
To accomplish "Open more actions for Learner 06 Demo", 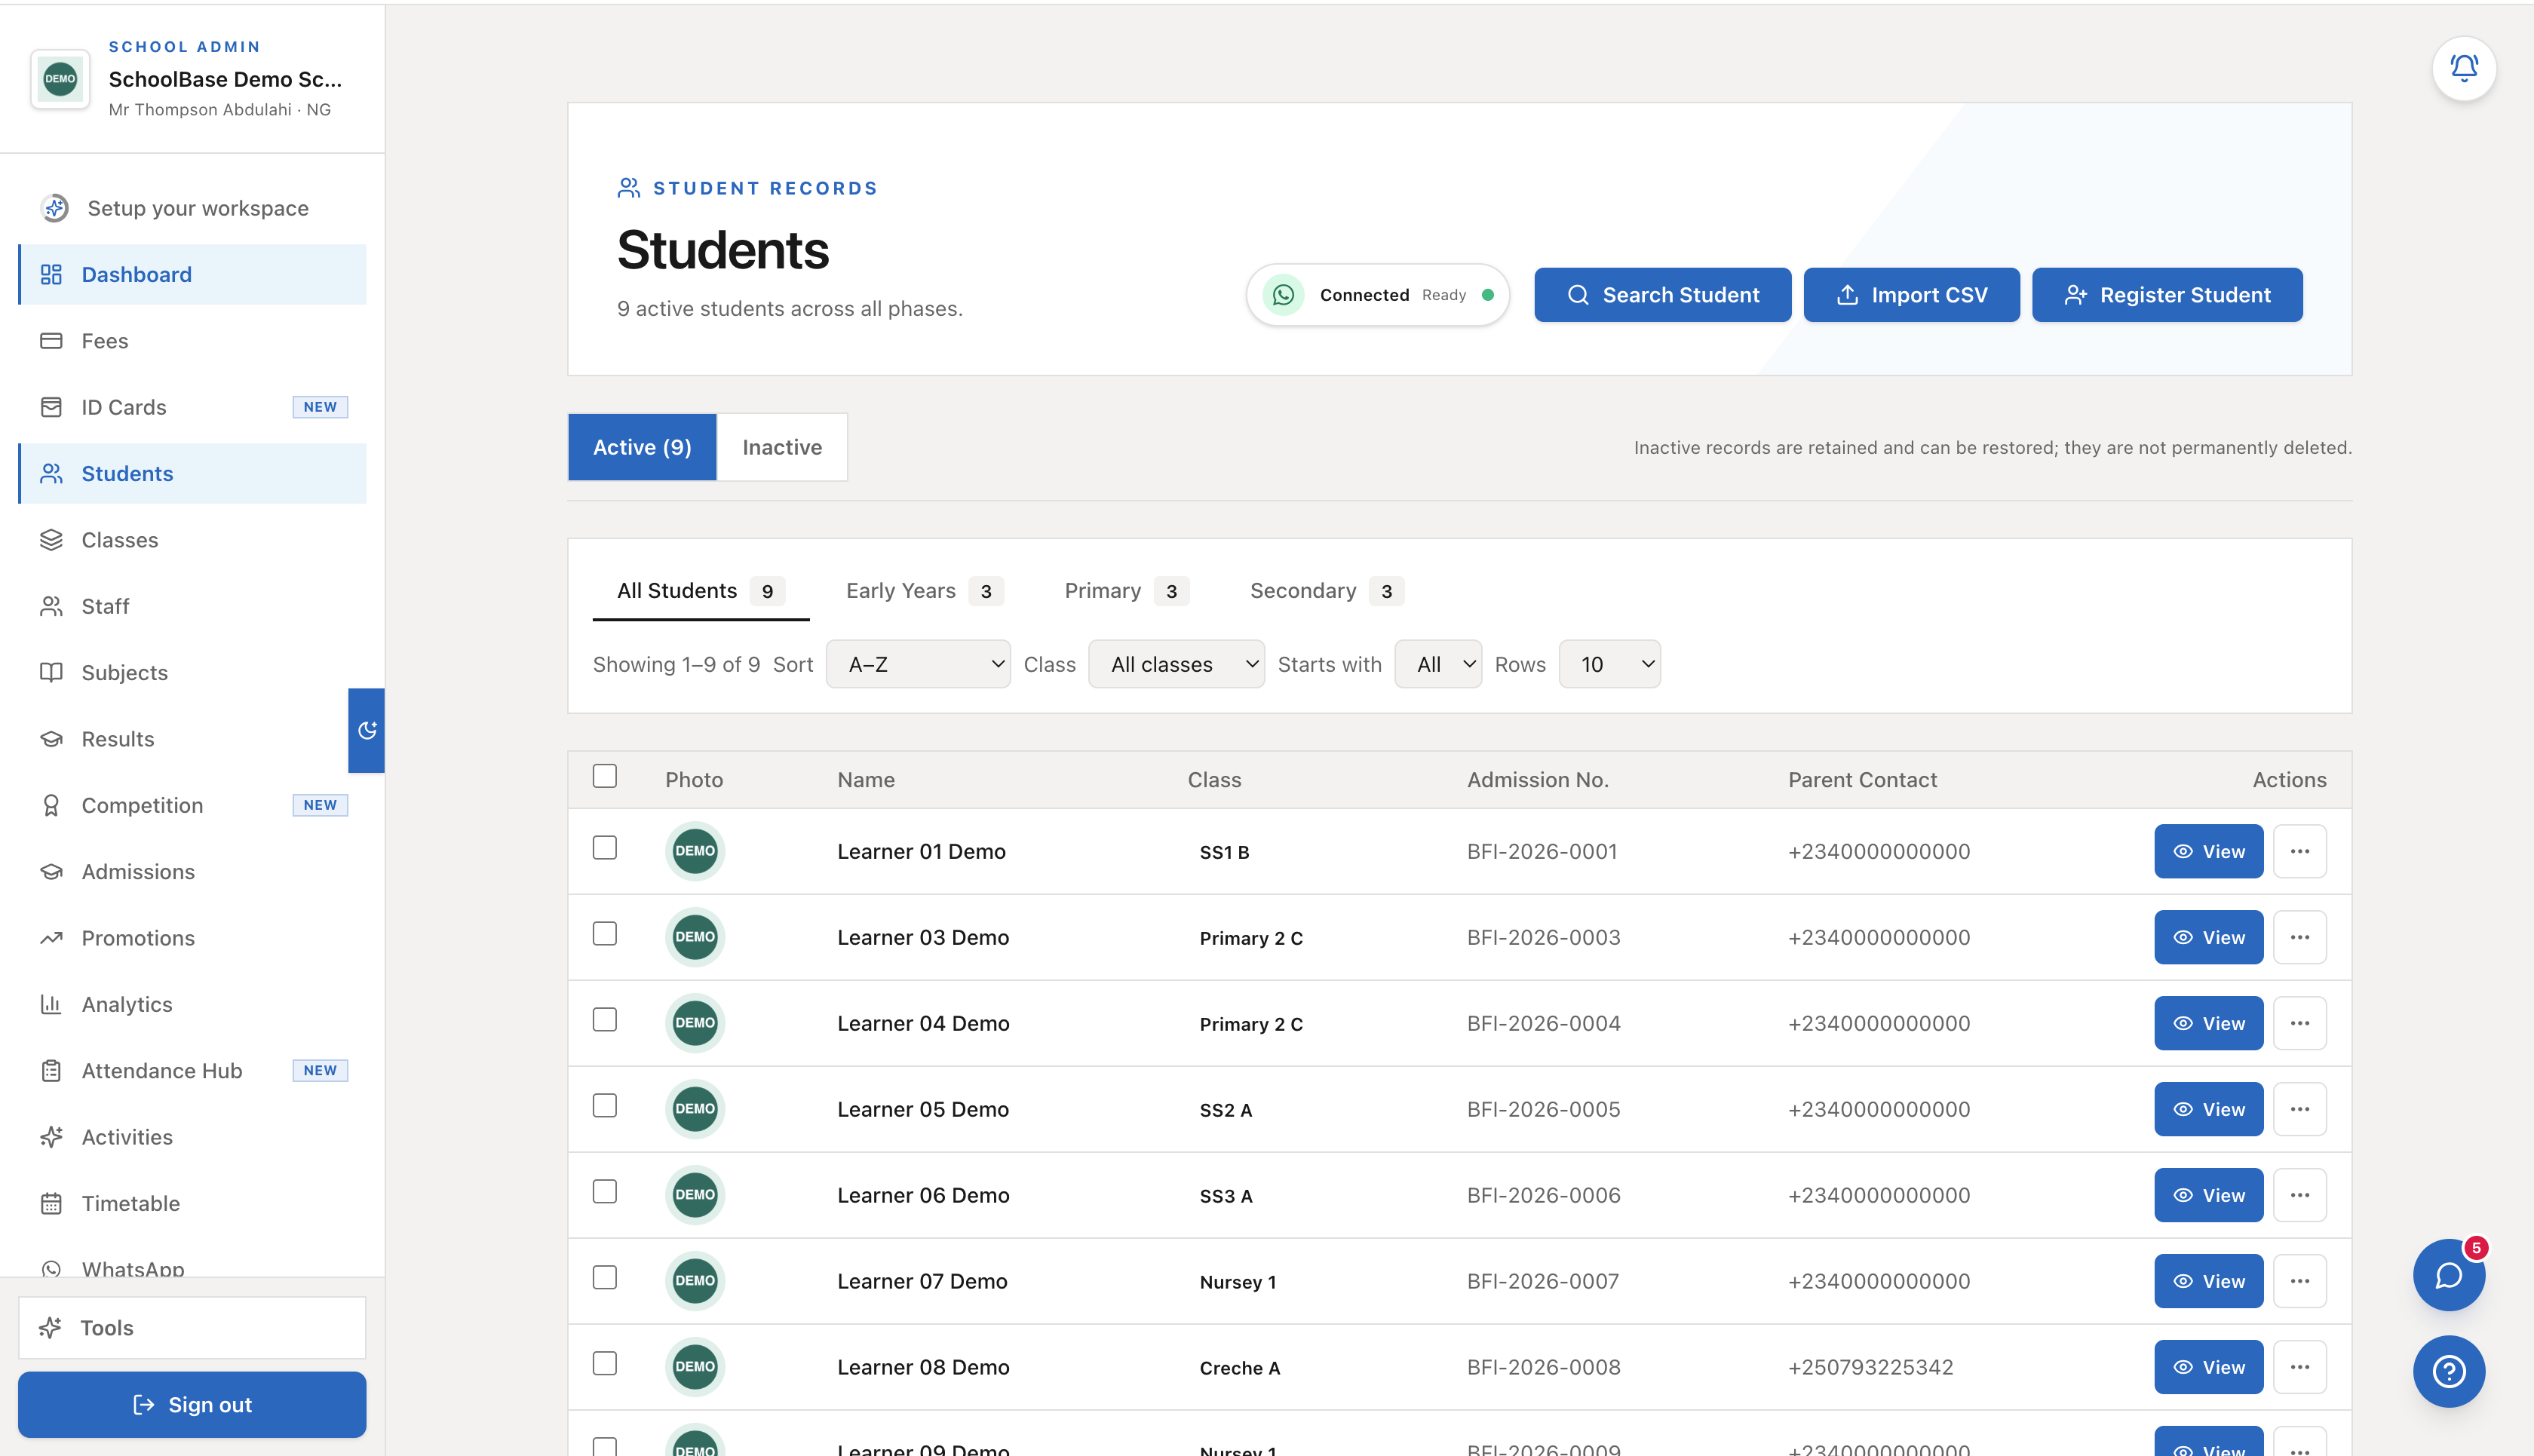I will [2299, 1195].
